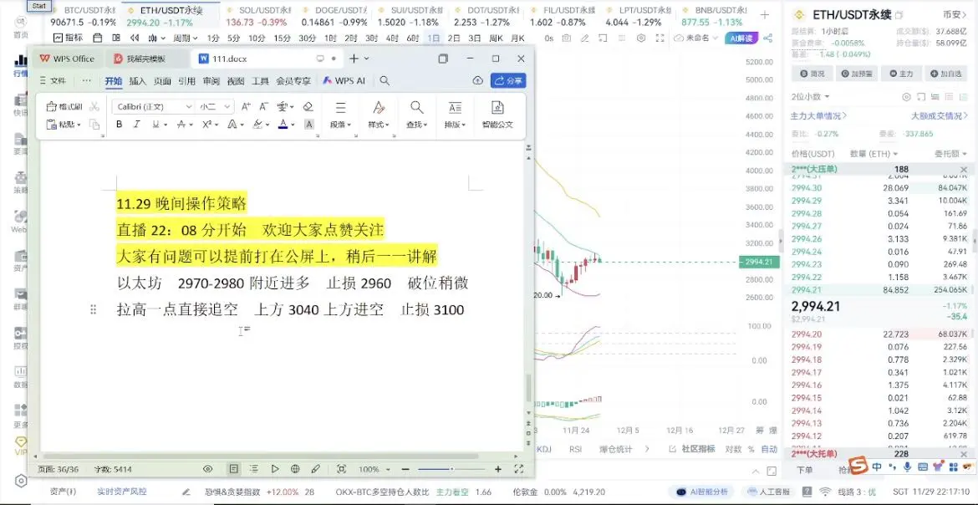The width and height of the screenshot is (978, 505).
Task: Decrease font size with A- icon
Action: coord(264,107)
